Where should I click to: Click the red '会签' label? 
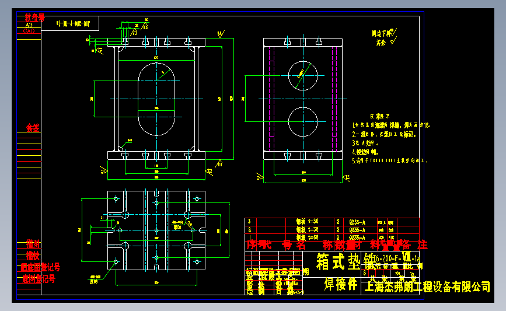(x=33, y=128)
